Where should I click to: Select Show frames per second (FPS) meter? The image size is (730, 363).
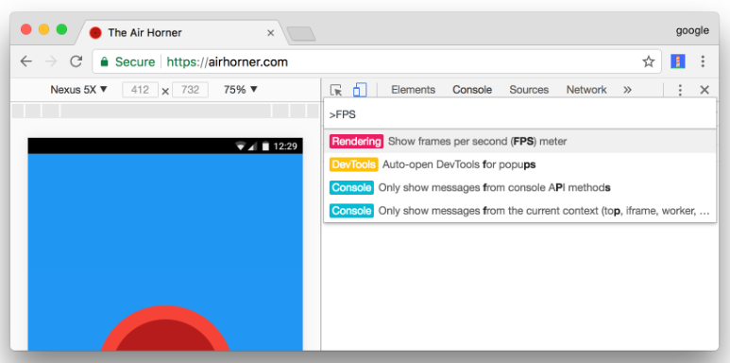[520, 141]
